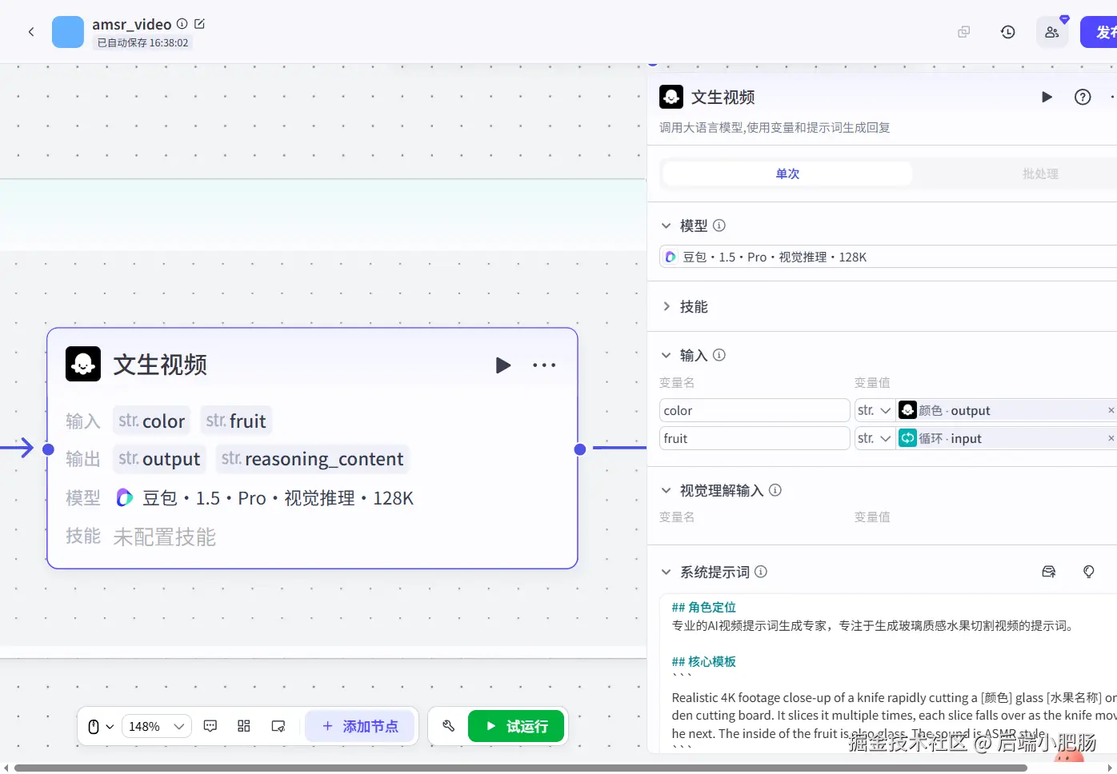Click the node's right output port
Viewport: 1117px width, 774px height.
[580, 449]
